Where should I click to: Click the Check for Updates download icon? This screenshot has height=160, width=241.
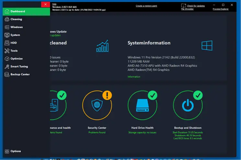coord(184,6)
